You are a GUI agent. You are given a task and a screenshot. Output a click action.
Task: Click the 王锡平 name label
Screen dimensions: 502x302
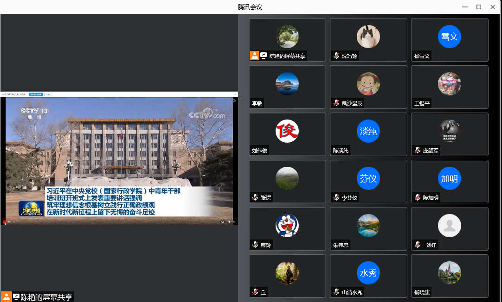click(422, 103)
